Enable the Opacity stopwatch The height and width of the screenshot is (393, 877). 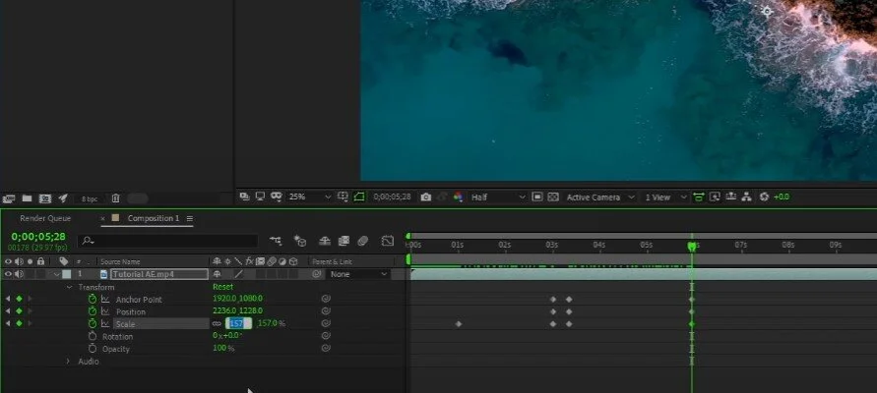pos(93,349)
